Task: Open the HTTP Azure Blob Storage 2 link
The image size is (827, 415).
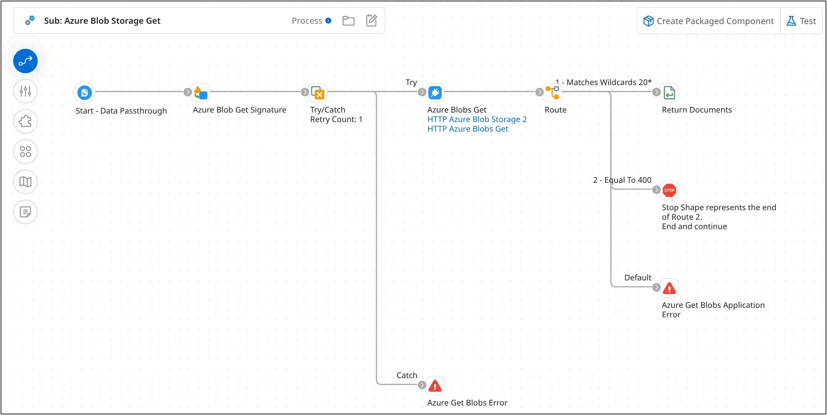Action: [477, 119]
